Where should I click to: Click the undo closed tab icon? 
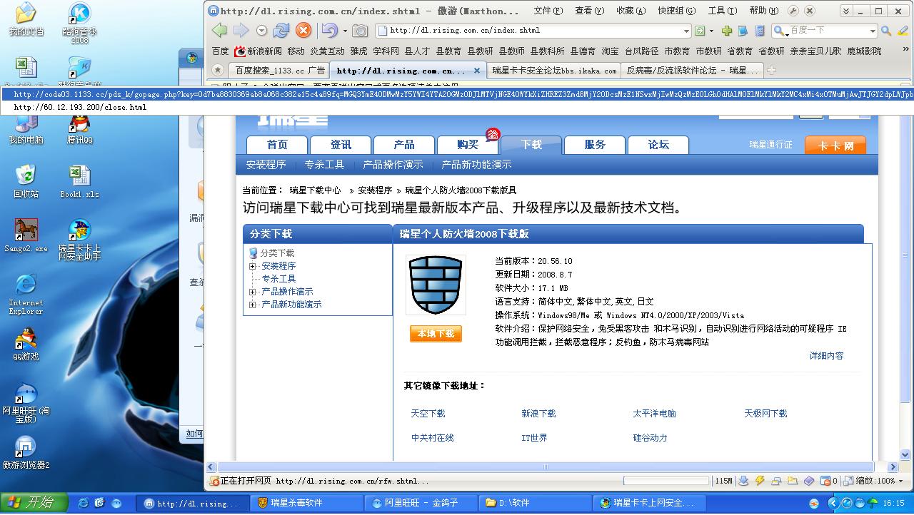coord(328,30)
